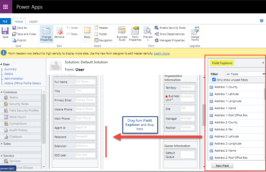Image resolution: width=266 pixels, height=172 pixels.
Task: Click the Full Name input field
Action: point(85,82)
